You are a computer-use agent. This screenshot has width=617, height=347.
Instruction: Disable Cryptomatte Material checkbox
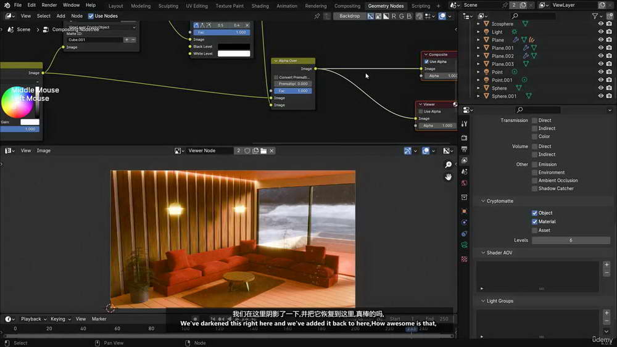(534, 222)
